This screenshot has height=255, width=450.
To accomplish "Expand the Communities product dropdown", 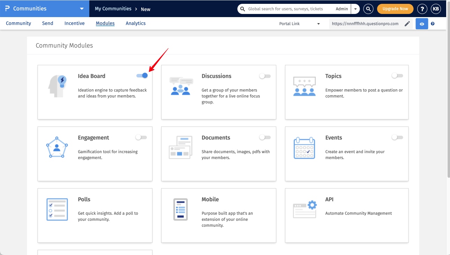I will [x=82, y=9].
